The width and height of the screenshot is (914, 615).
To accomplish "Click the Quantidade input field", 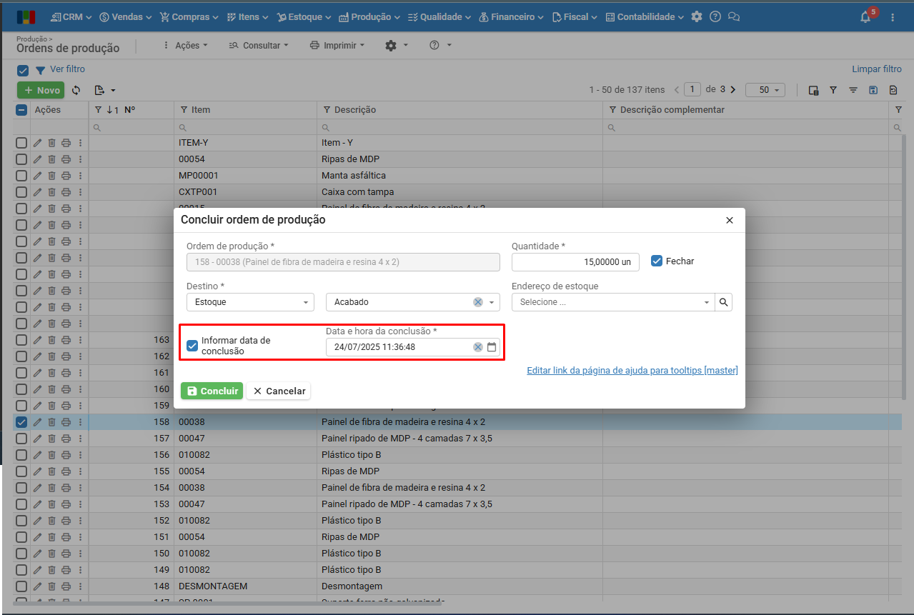I will [x=575, y=262].
